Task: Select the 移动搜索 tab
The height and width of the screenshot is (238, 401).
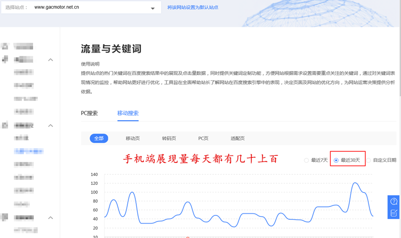Action: [128, 113]
